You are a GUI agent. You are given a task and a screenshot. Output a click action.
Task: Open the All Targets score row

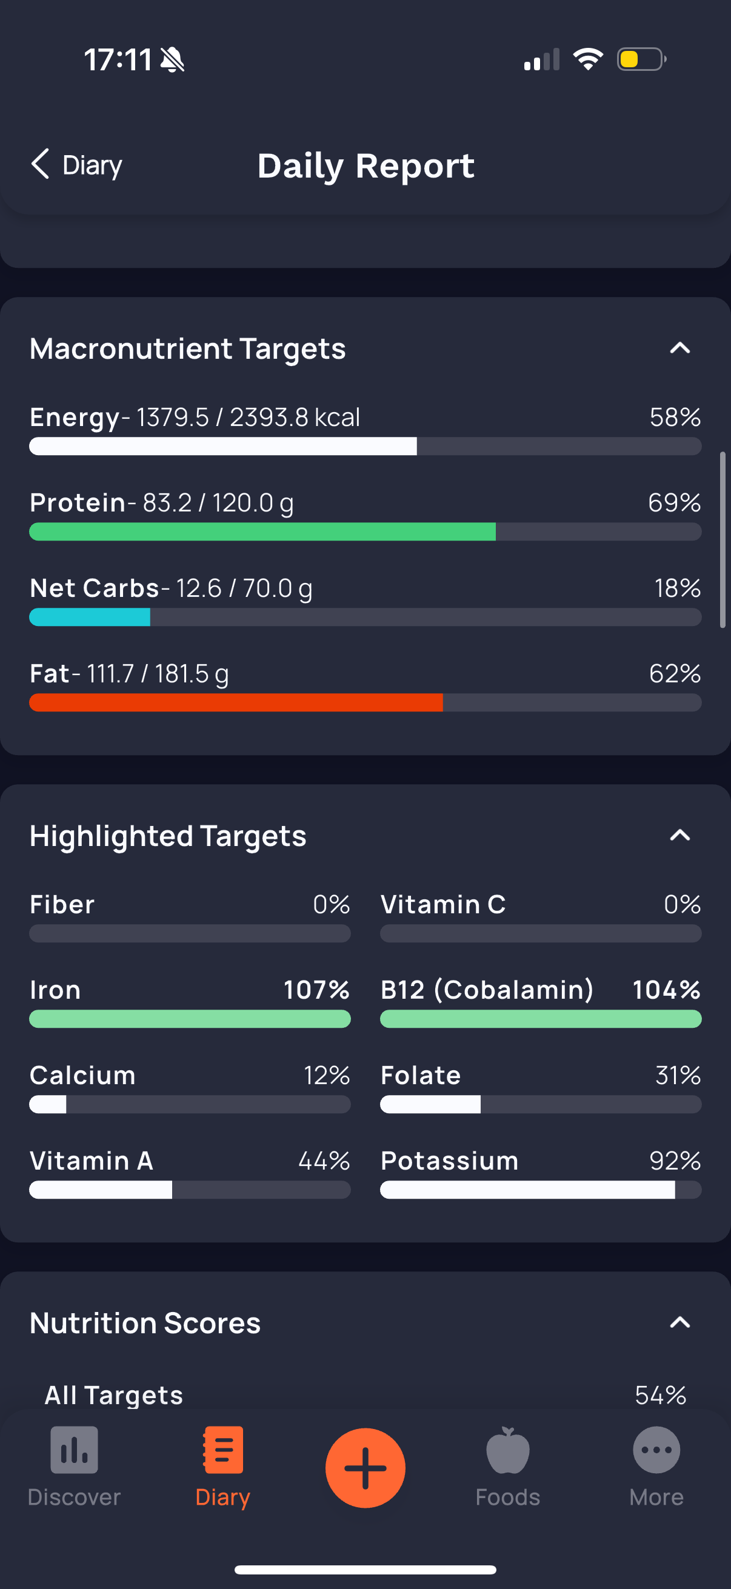[x=365, y=1395]
